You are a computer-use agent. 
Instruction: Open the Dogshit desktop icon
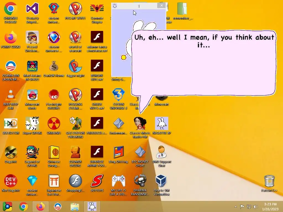(11, 152)
